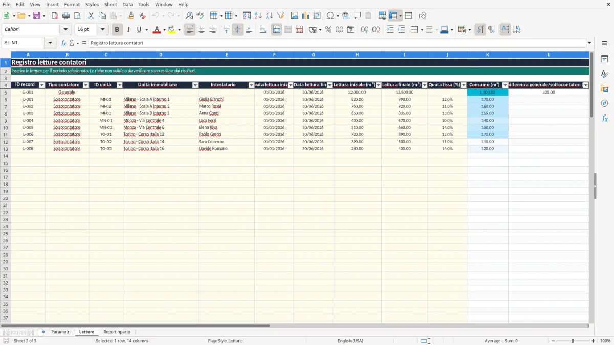Select row header 5

click(x=6, y=93)
